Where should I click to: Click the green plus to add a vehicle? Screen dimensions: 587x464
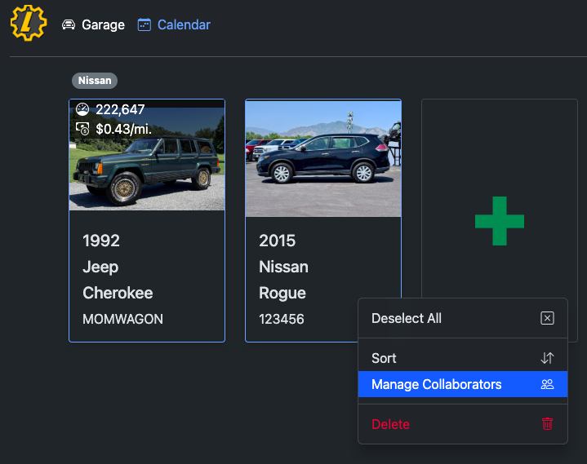tap(499, 220)
